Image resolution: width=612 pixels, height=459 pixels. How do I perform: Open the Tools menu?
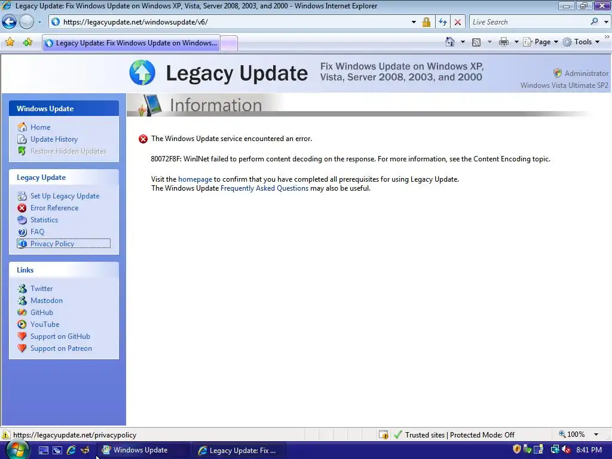pyautogui.click(x=581, y=42)
